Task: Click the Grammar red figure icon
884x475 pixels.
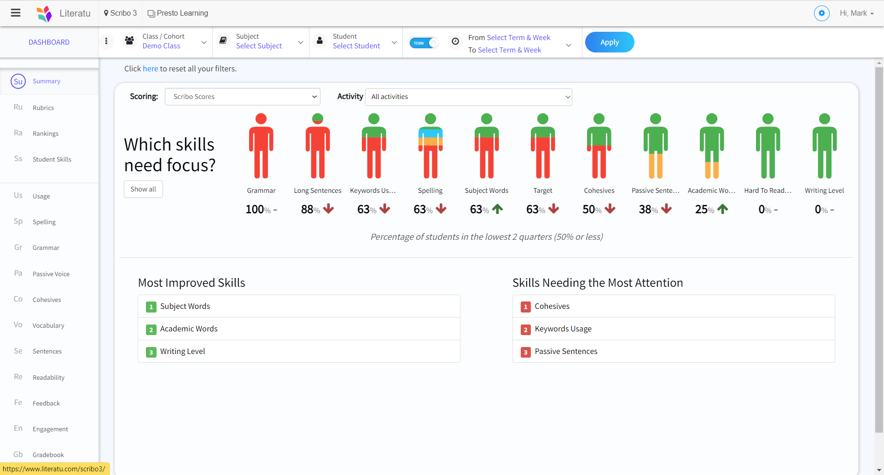Action: 261,146
